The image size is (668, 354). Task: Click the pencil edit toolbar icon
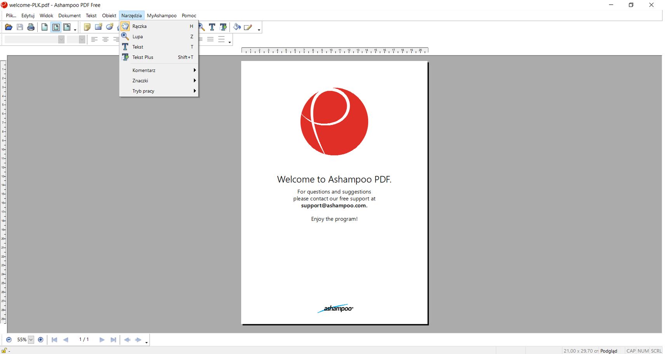248,27
